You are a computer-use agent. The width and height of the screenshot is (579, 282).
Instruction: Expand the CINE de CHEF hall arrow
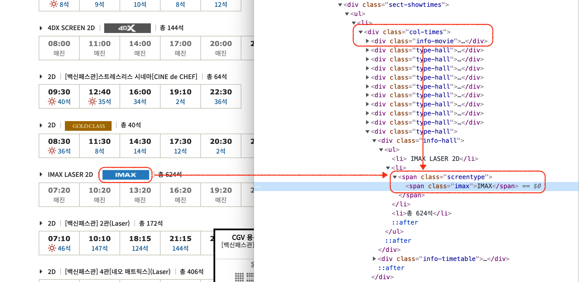pos(41,77)
